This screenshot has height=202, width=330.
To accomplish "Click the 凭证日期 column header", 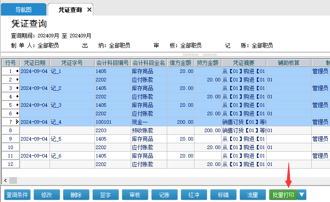I will (34, 63).
